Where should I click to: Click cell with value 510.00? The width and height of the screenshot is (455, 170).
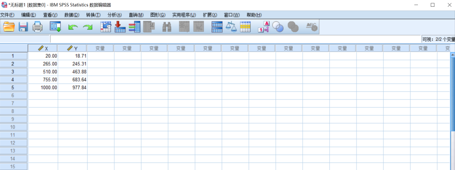point(43,71)
